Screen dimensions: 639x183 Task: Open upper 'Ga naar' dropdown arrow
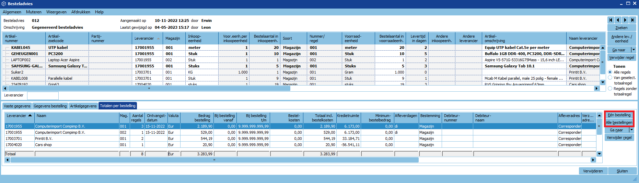click(634, 50)
